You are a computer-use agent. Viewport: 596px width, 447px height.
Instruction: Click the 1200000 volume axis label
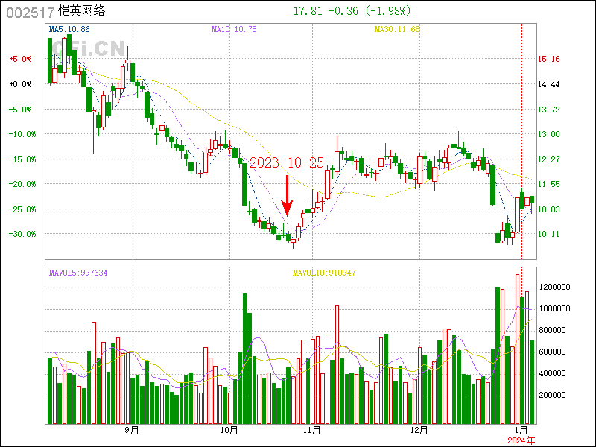click(x=556, y=287)
